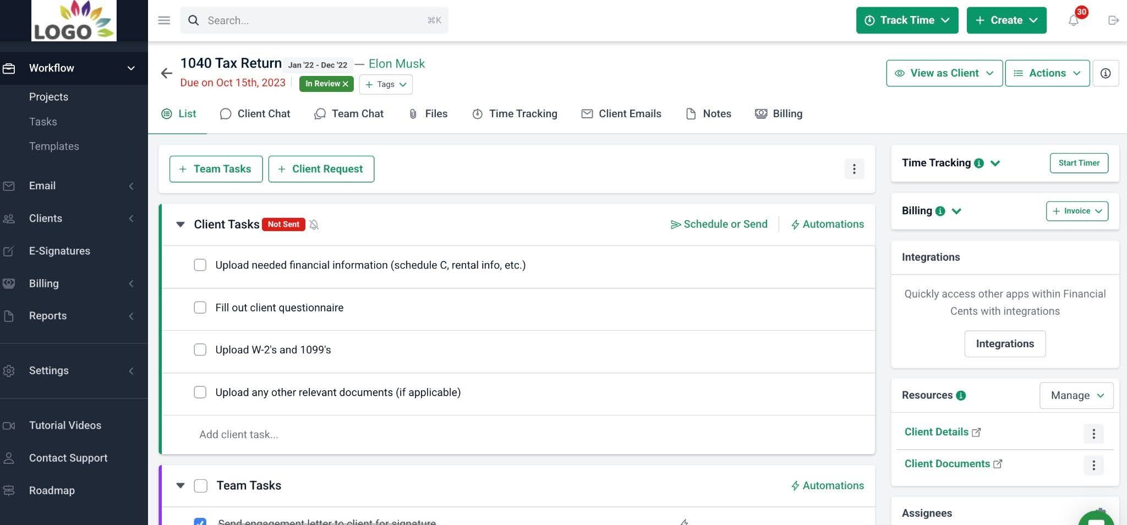Open the Client Details options menu
The image size is (1127, 525).
click(1093, 434)
